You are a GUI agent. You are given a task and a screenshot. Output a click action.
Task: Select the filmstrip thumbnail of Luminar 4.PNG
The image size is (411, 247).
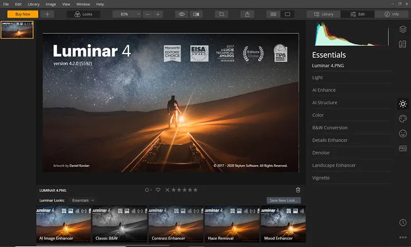17,30
